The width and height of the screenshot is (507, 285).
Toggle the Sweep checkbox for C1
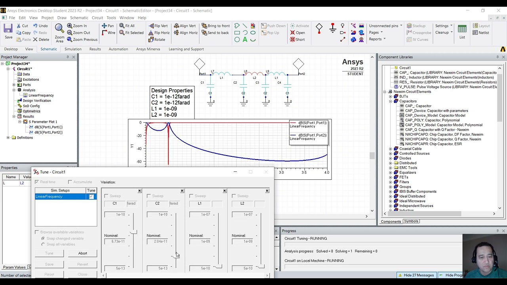pyautogui.click(x=106, y=196)
